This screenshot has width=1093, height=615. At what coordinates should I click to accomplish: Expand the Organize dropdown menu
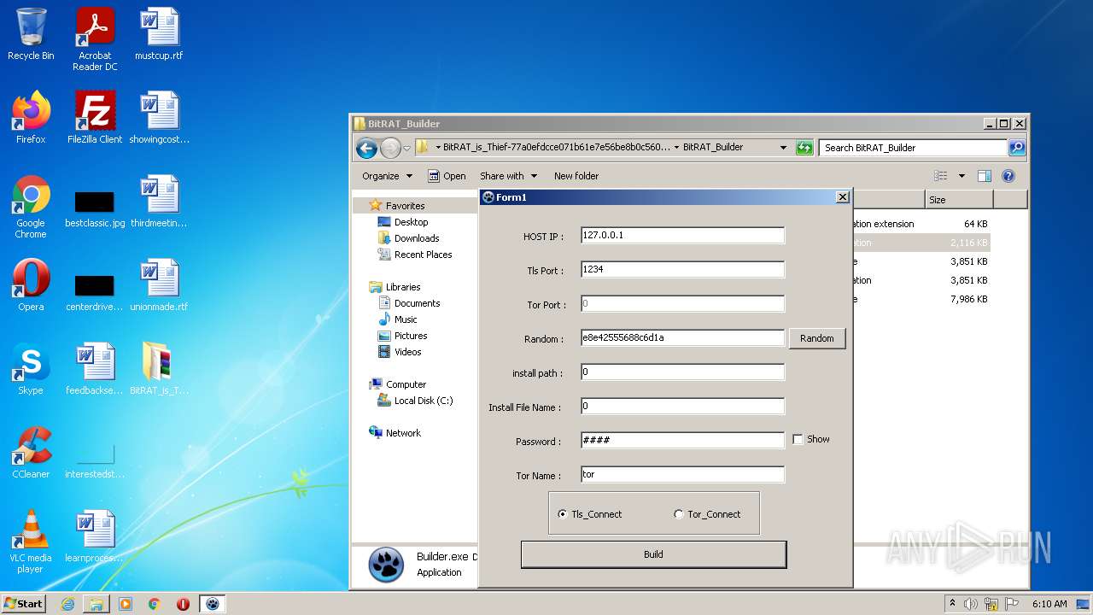tap(387, 176)
